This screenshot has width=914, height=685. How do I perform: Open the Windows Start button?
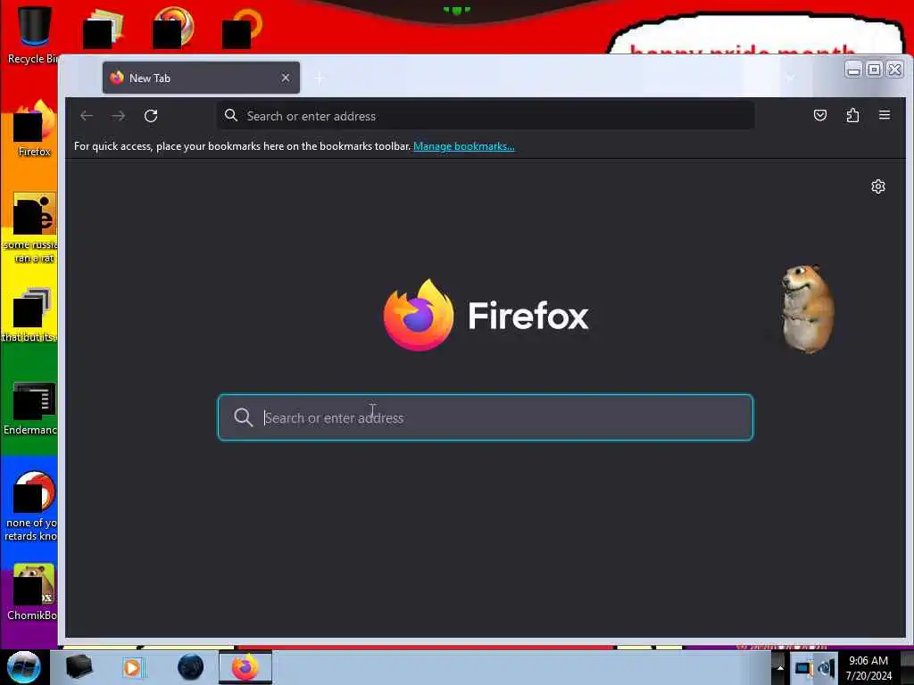24,667
